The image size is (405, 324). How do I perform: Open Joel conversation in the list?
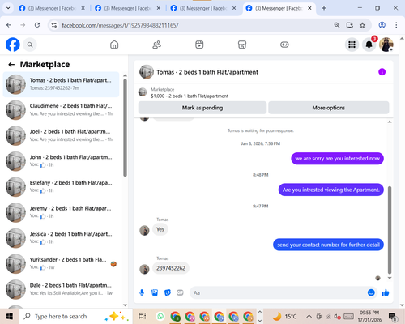point(61,135)
